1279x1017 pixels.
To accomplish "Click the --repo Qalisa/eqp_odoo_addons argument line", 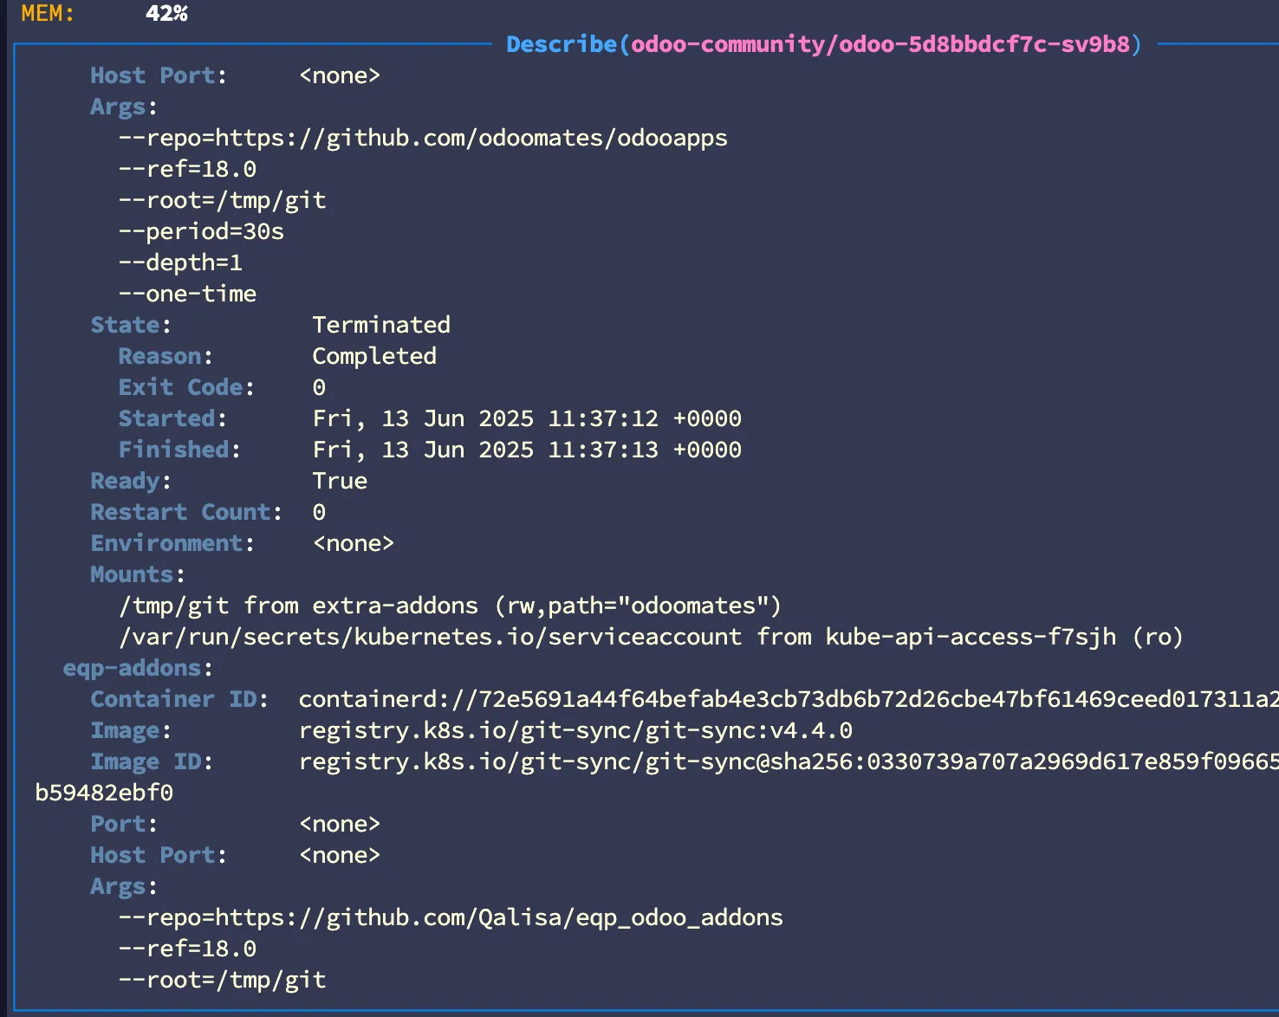I will pos(451,917).
